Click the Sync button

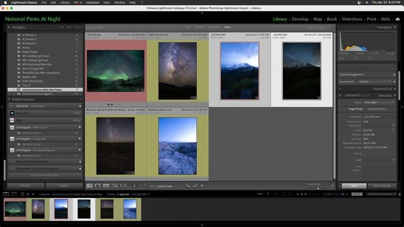354,186
